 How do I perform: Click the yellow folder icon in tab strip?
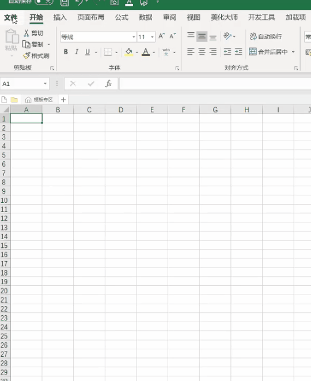coord(14,100)
